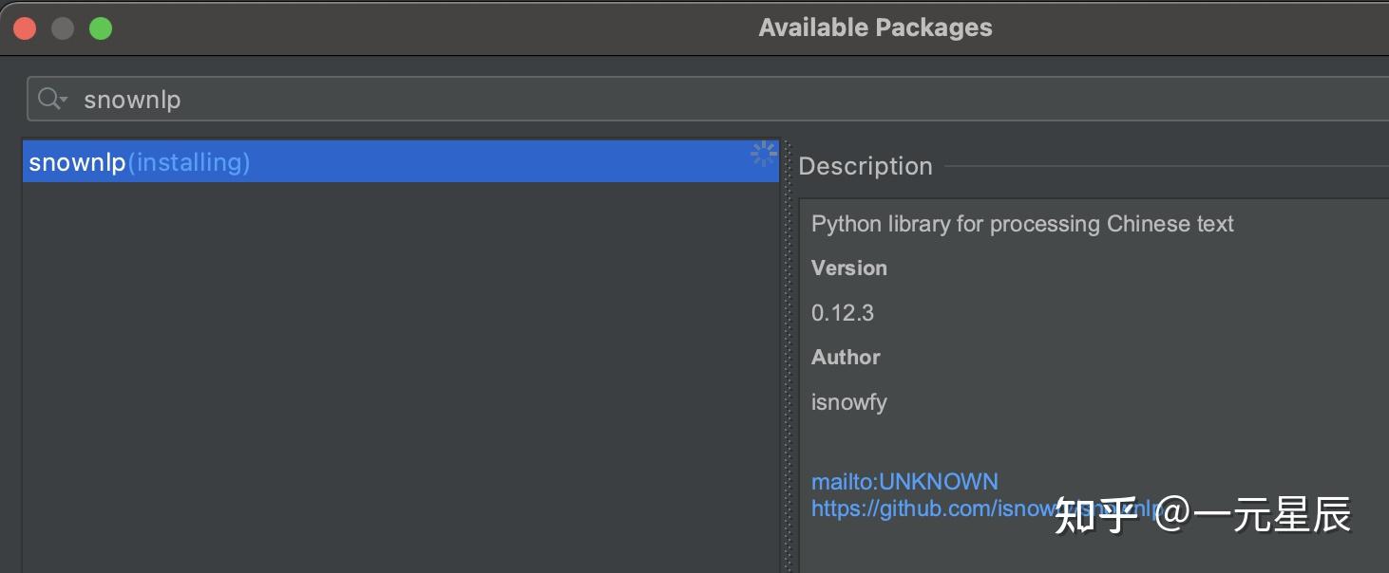The image size is (1389, 573).
Task: Select the snownlp package in list
Action: (77, 162)
